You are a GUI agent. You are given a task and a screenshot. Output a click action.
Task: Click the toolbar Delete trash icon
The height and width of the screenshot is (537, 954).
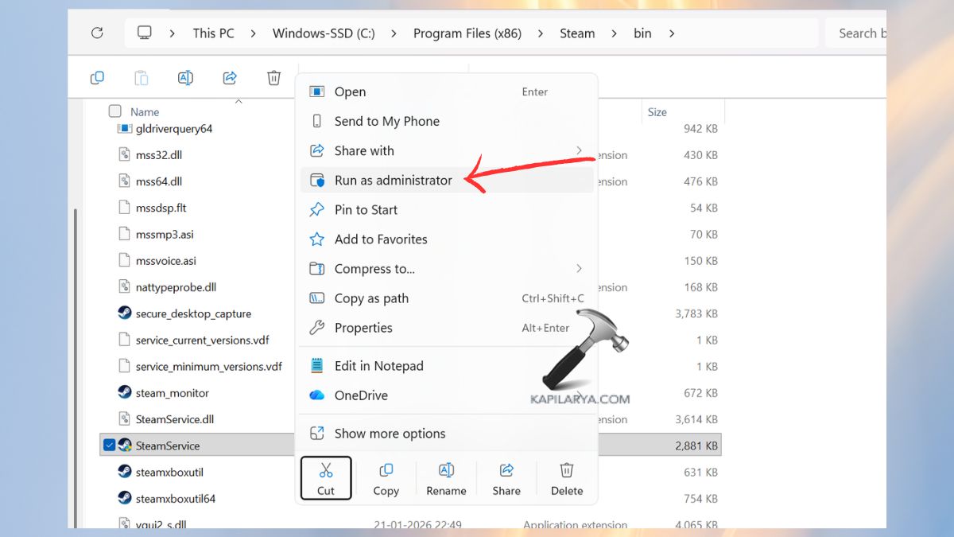[273, 78]
